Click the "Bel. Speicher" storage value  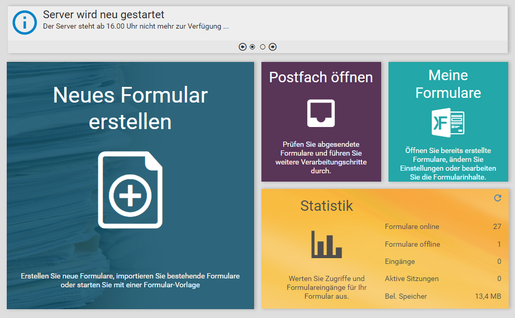click(487, 296)
